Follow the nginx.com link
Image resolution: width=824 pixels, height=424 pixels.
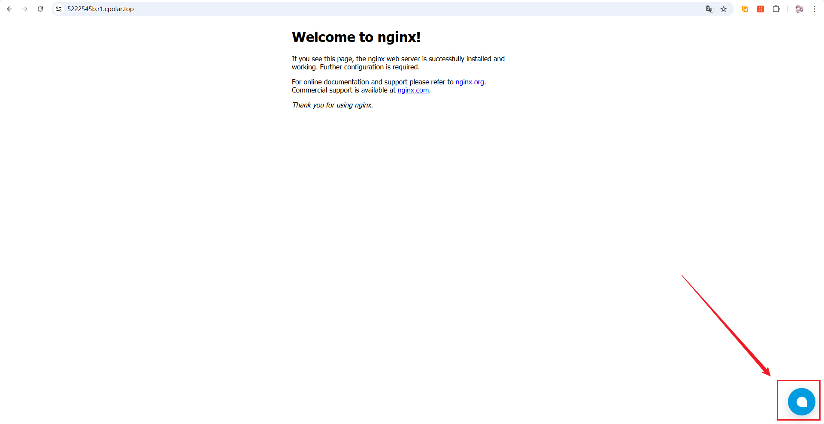pyautogui.click(x=413, y=90)
